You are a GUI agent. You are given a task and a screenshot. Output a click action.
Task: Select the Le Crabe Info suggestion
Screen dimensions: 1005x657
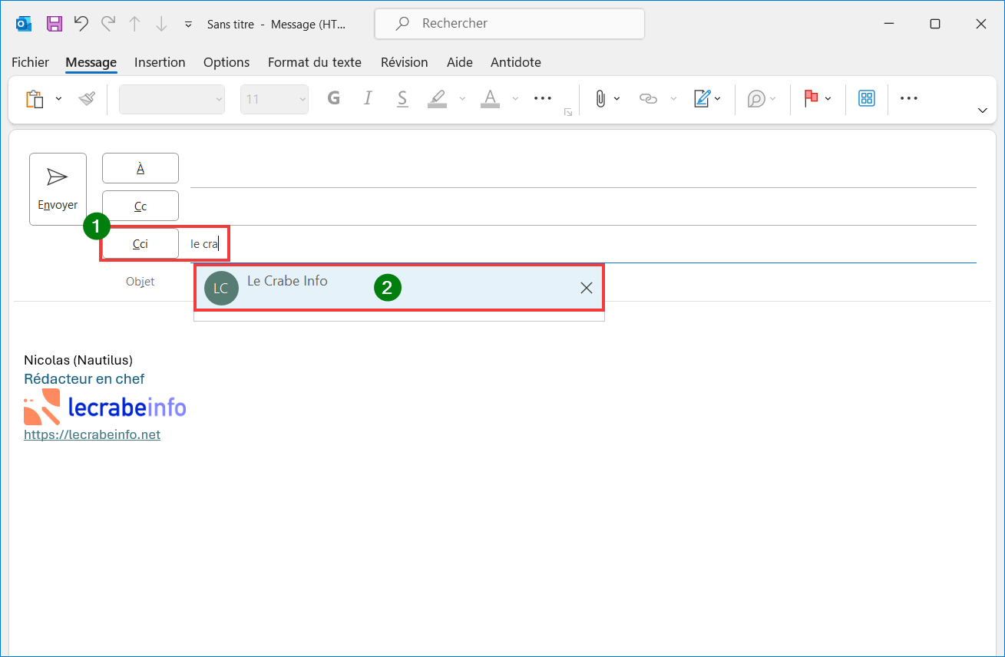[398, 288]
